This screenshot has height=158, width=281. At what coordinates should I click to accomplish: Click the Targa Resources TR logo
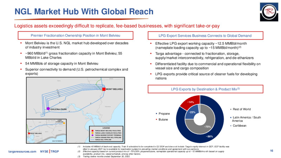click(269, 12)
